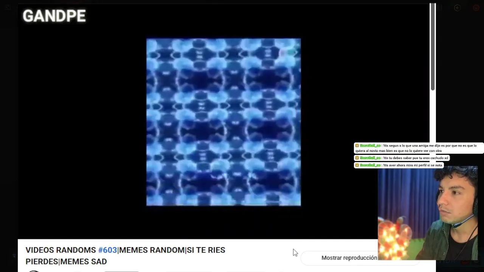
Task: Click the badge icon before the "aver ahora" message
Action: (357, 165)
